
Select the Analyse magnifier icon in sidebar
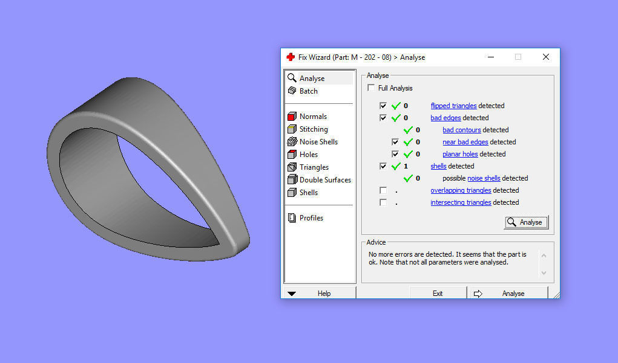pyautogui.click(x=292, y=77)
